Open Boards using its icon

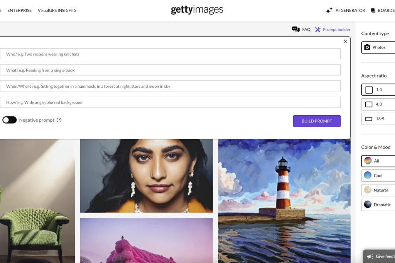tap(372, 10)
